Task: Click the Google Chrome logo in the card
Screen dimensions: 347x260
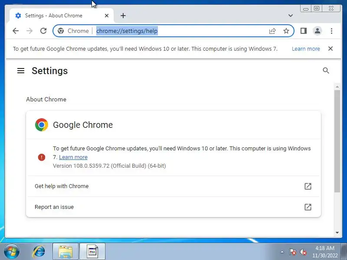Action: click(42, 125)
